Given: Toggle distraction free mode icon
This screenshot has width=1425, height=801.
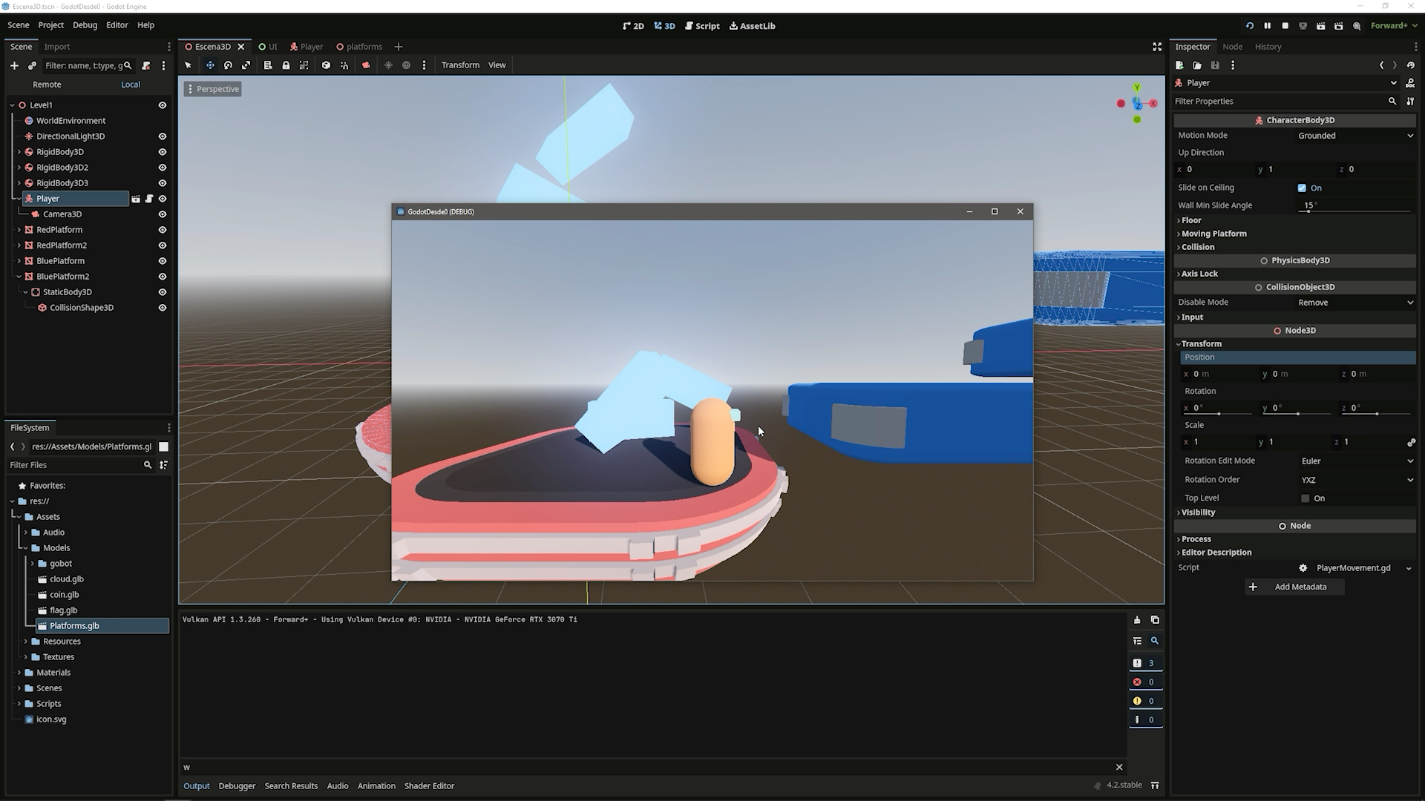Looking at the screenshot, I should (1156, 47).
